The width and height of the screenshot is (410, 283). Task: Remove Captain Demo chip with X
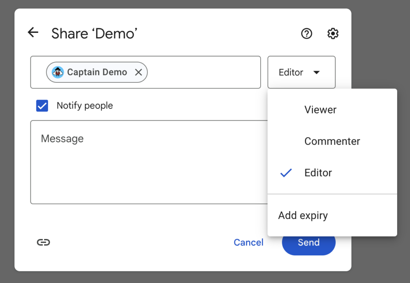pos(139,72)
